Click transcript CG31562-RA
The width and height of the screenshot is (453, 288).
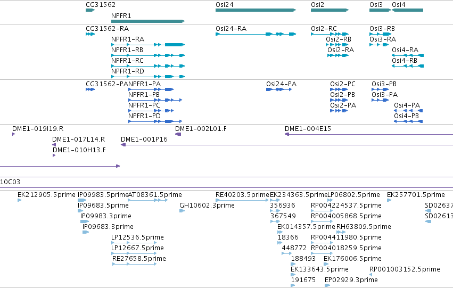pyautogui.click(x=90, y=34)
